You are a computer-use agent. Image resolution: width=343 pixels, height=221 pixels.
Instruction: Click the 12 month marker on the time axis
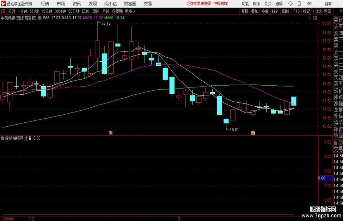point(32,219)
